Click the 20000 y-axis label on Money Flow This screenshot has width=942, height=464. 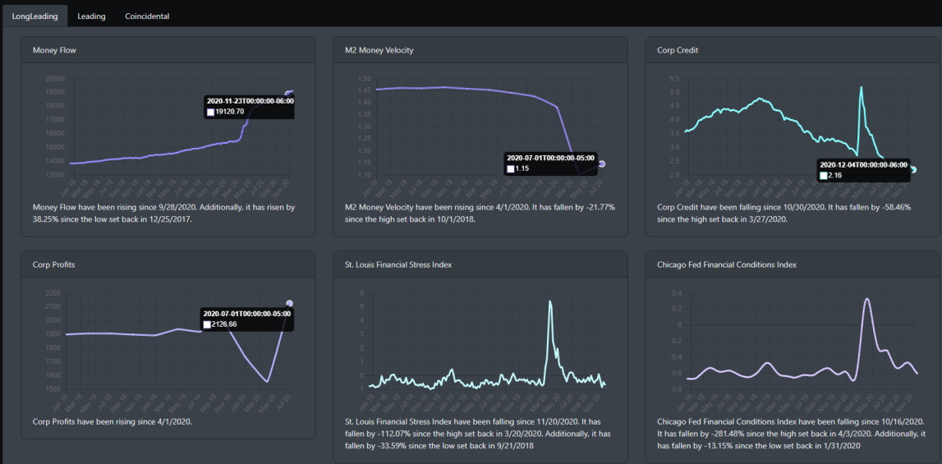click(55, 79)
